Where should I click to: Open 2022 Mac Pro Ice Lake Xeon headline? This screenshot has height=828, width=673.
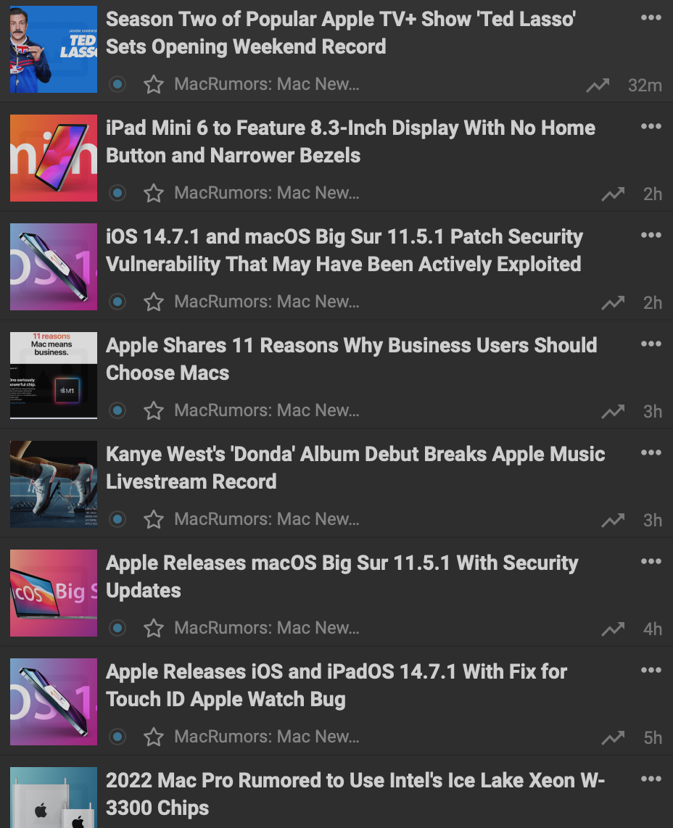355,794
